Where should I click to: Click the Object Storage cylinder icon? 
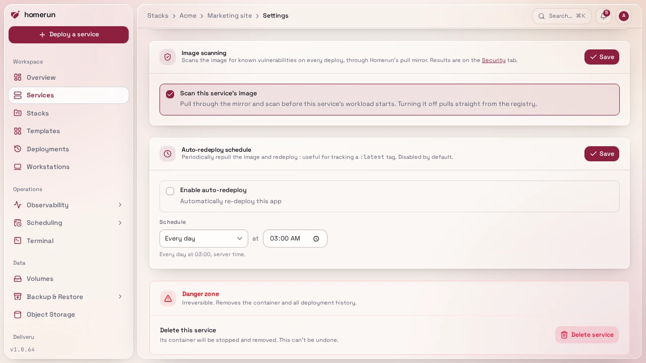[x=18, y=315]
